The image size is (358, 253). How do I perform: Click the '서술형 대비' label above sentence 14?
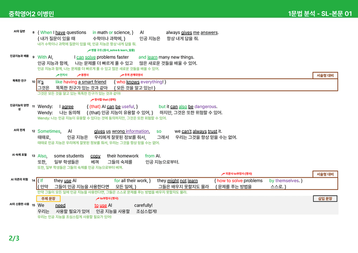pos(325,174)
